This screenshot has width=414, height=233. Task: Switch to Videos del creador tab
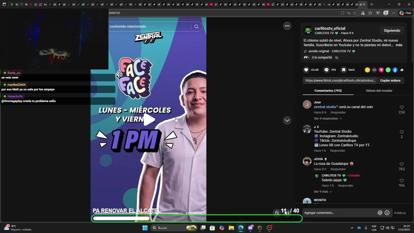coord(379,91)
